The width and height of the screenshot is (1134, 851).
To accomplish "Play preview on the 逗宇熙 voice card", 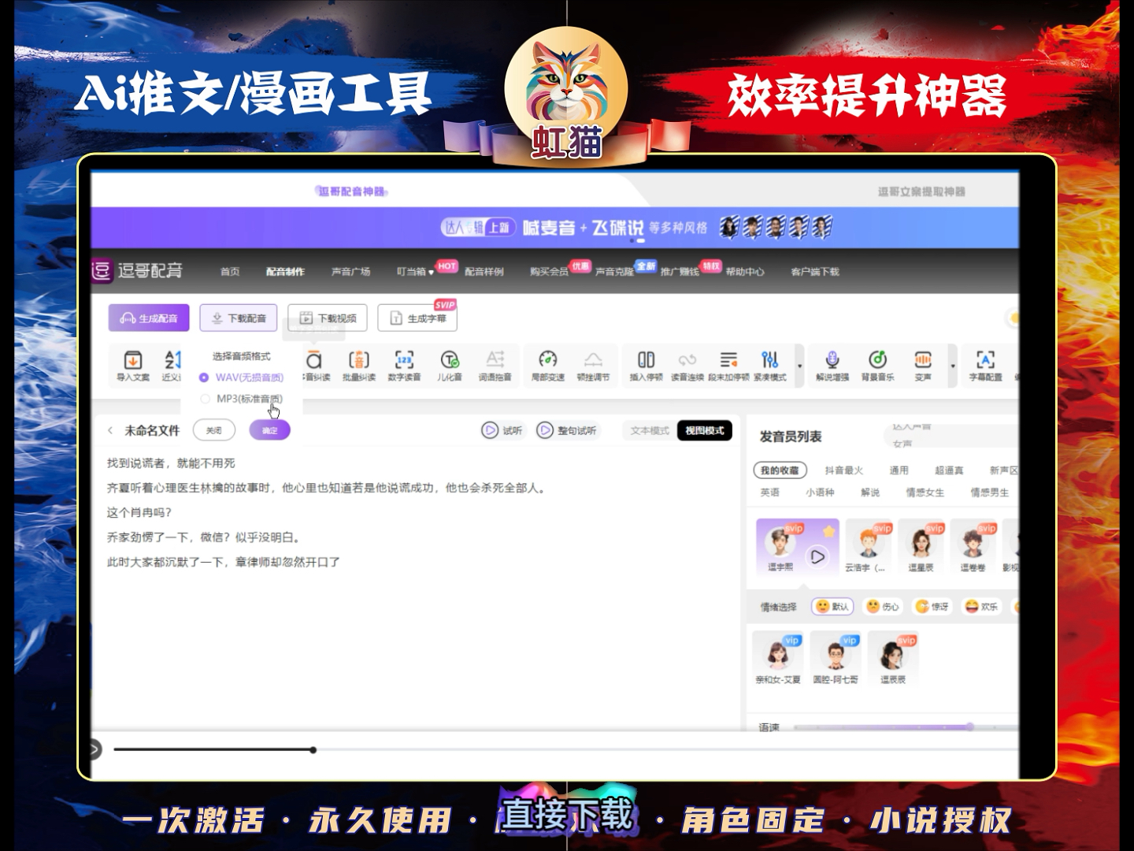I will click(817, 557).
